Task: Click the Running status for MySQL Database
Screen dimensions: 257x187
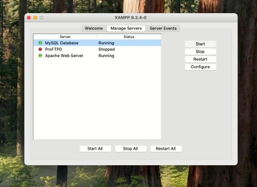Action: (106, 43)
